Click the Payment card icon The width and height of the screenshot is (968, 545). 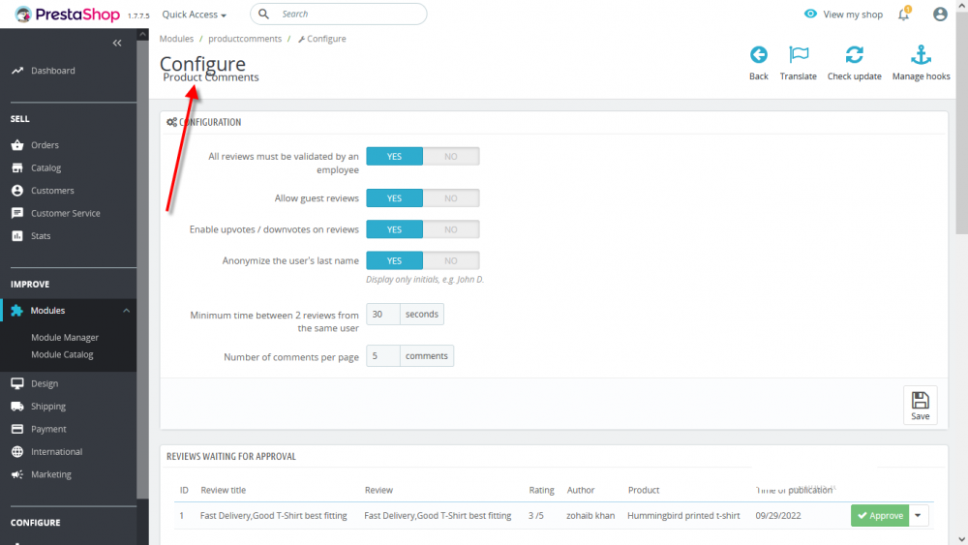(17, 429)
